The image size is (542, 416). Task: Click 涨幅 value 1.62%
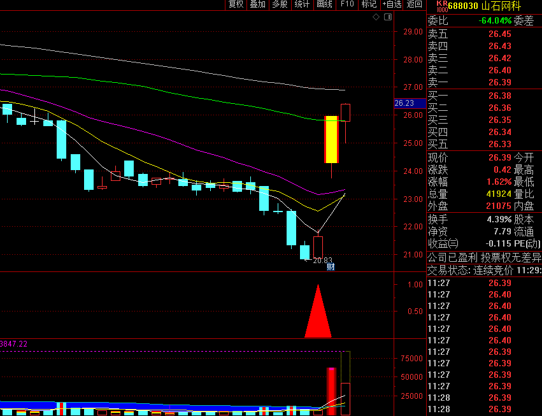coord(499,182)
